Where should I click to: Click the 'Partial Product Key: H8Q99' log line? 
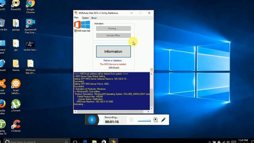[90, 97]
